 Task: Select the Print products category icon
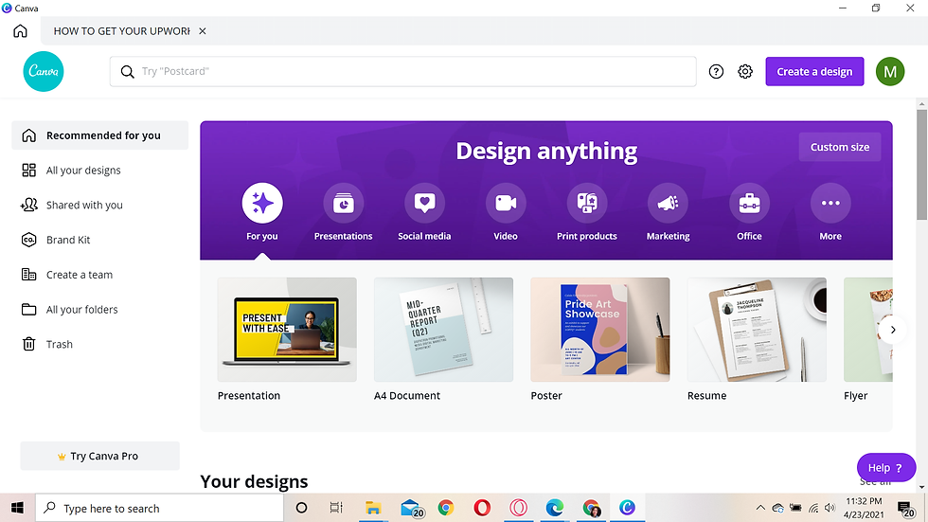click(586, 203)
